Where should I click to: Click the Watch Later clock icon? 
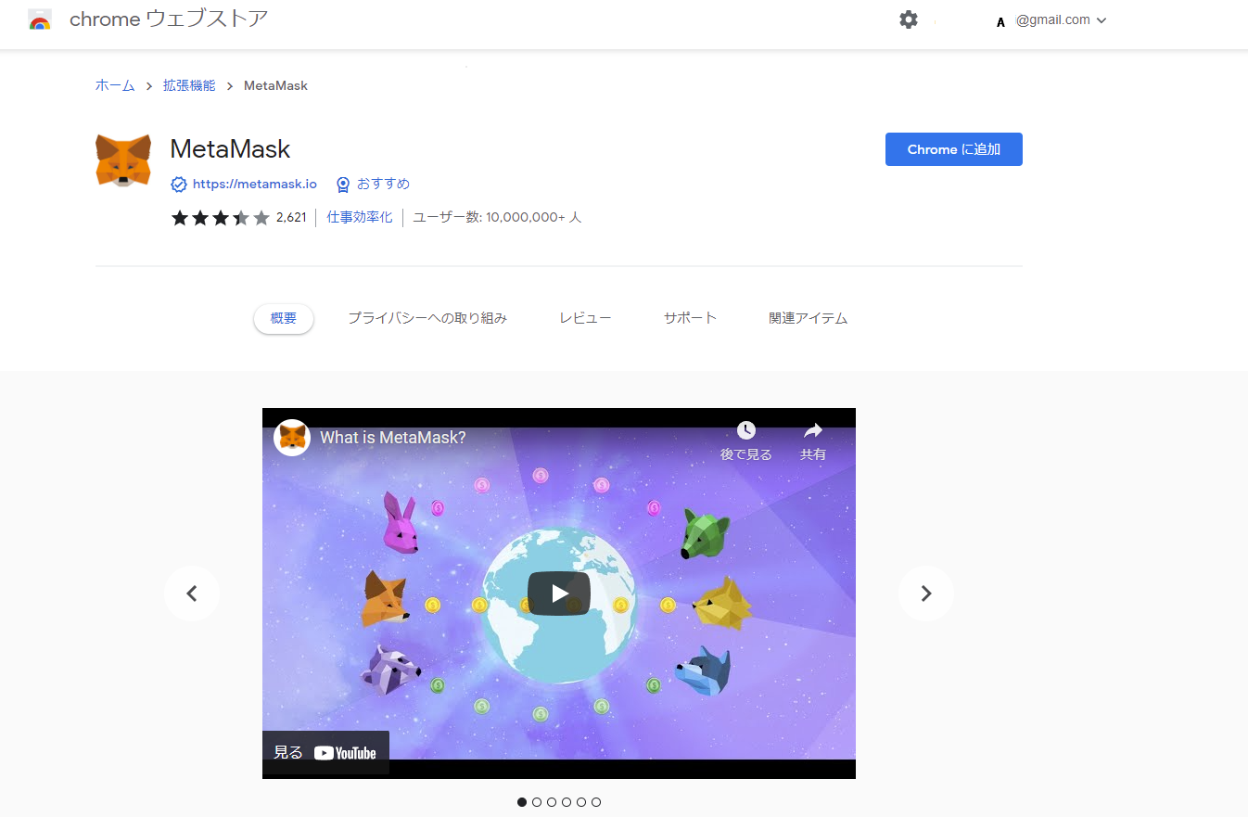pyautogui.click(x=745, y=431)
